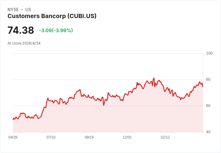221x153 pixels.
Task: Click the 74.38 closing price
Action: tap(21, 30)
